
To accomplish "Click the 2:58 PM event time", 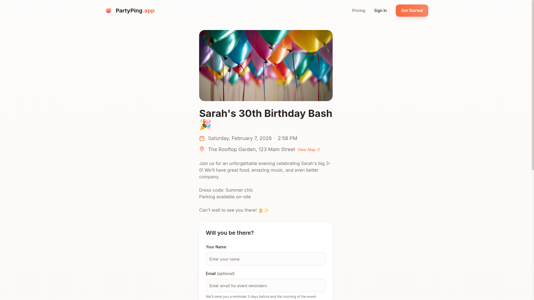I will (287, 138).
